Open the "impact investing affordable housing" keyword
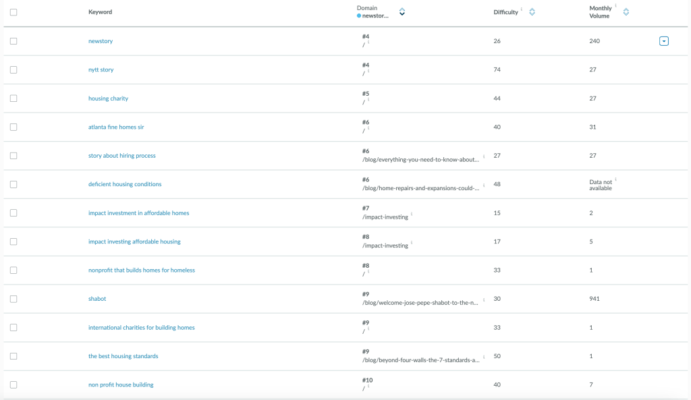 [134, 241]
